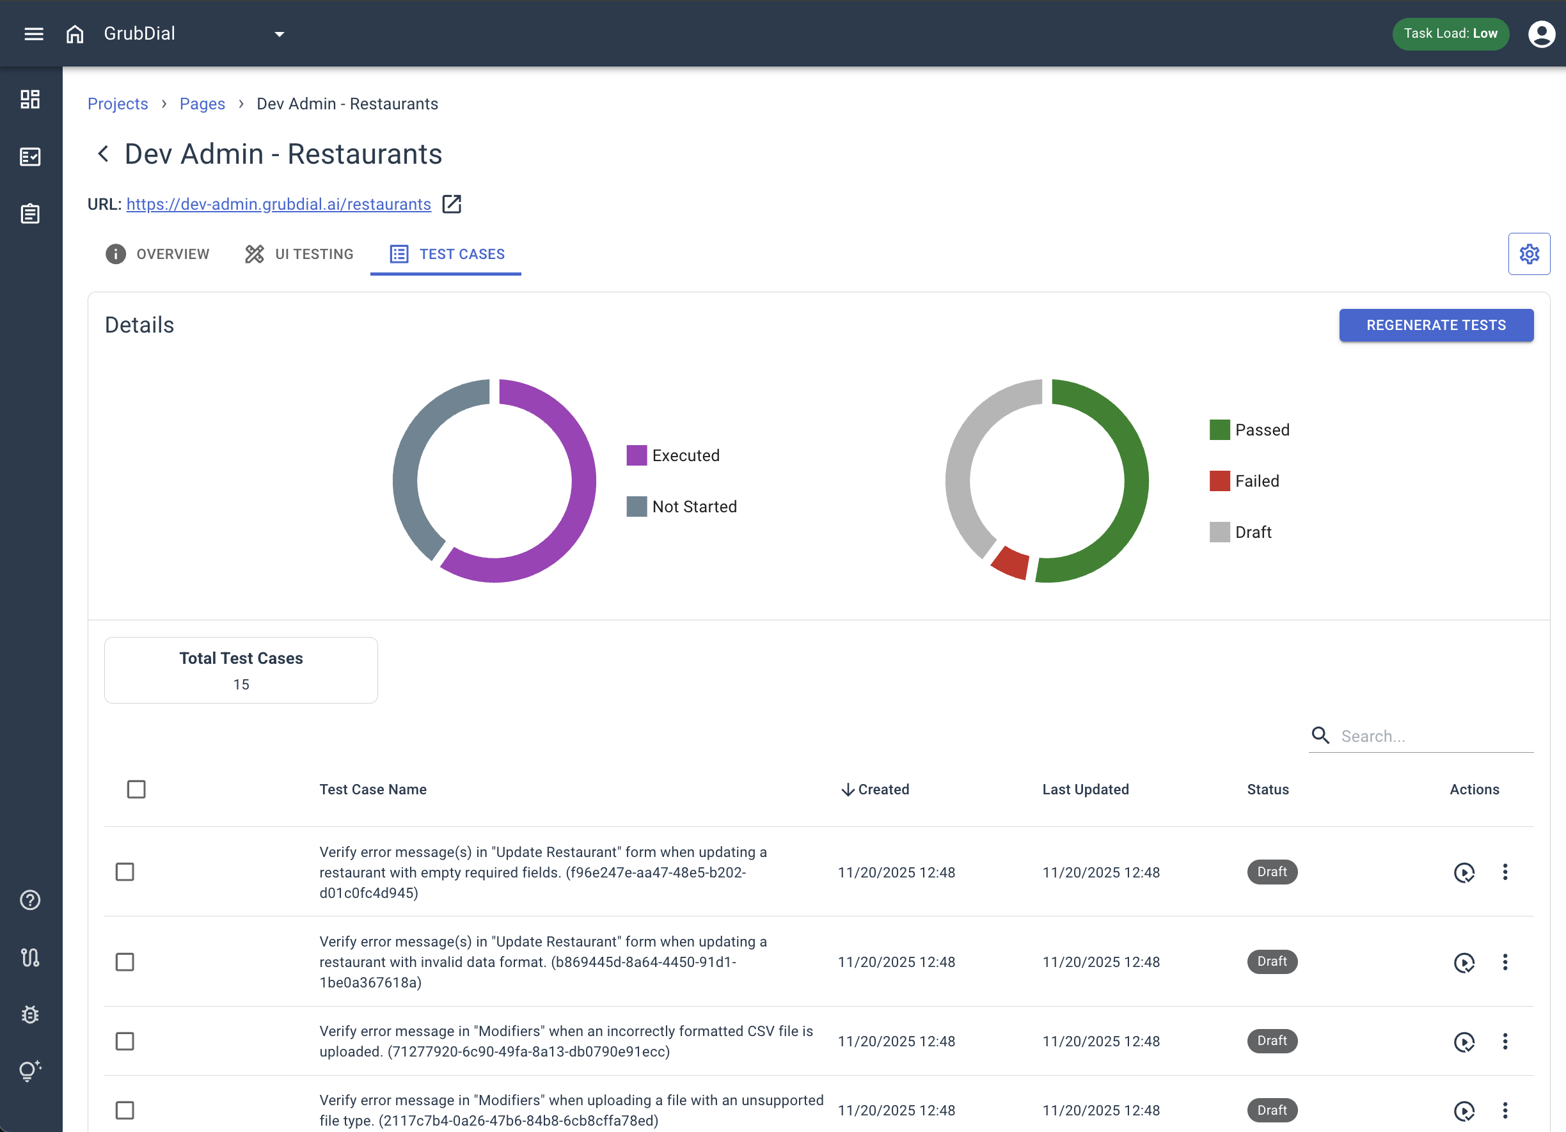Viewport: 1566px width, 1132px height.
Task: Open the dashboard icon in sidebar
Action: (29, 99)
